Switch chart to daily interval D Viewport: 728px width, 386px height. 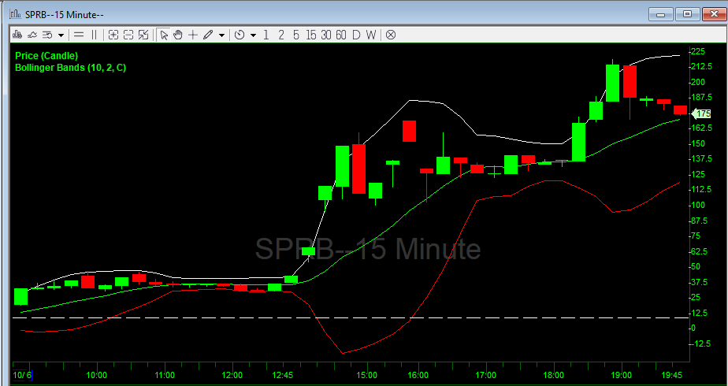point(356,35)
